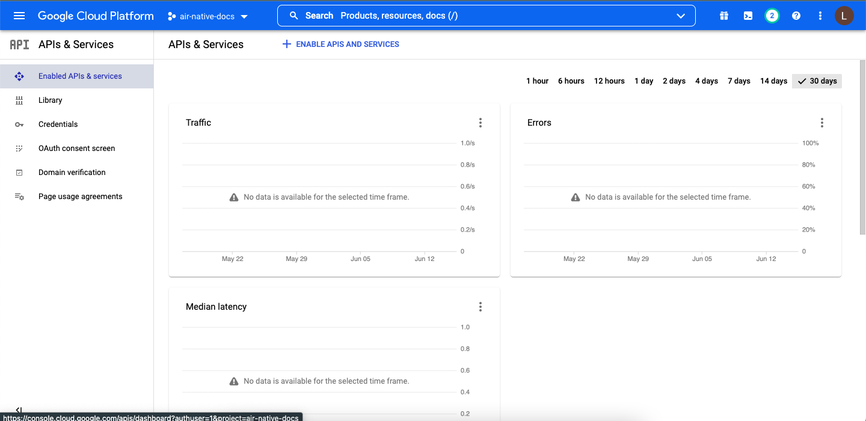Switch time range to 7 days
This screenshot has width=866, height=421.
click(739, 81)
